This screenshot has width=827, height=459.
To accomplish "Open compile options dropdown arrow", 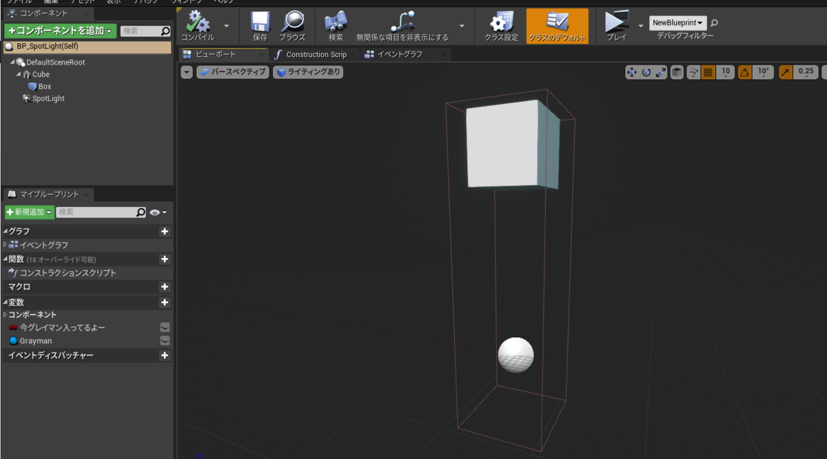I will (226, 25).
